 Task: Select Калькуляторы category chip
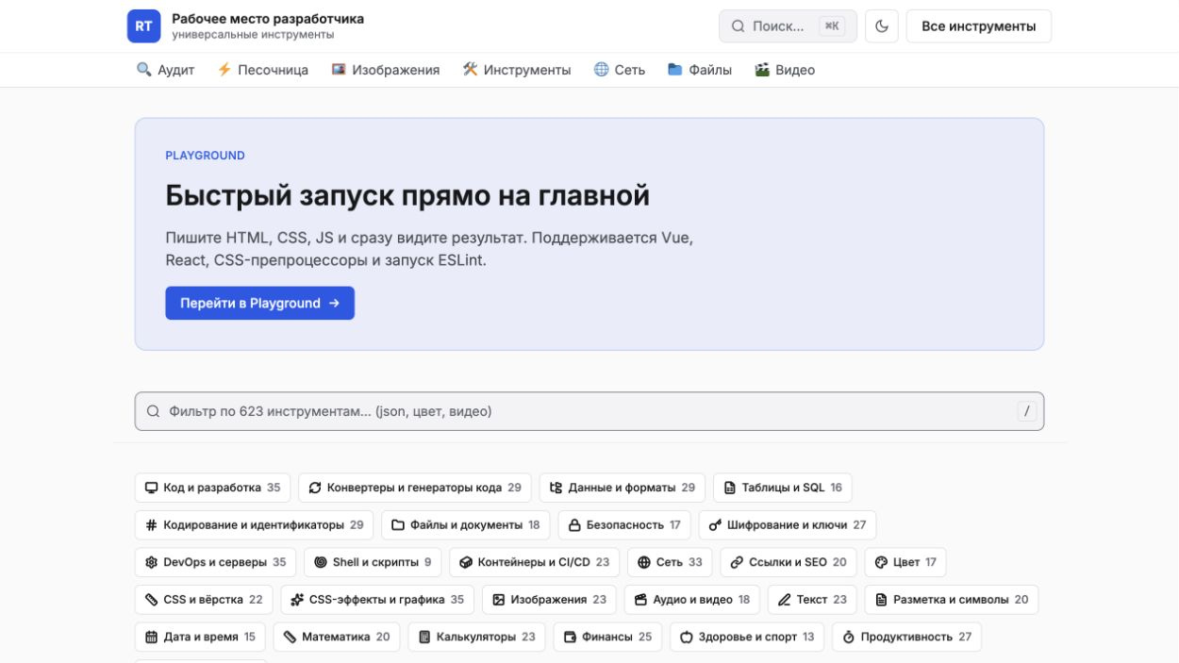(x=476, y=637)
